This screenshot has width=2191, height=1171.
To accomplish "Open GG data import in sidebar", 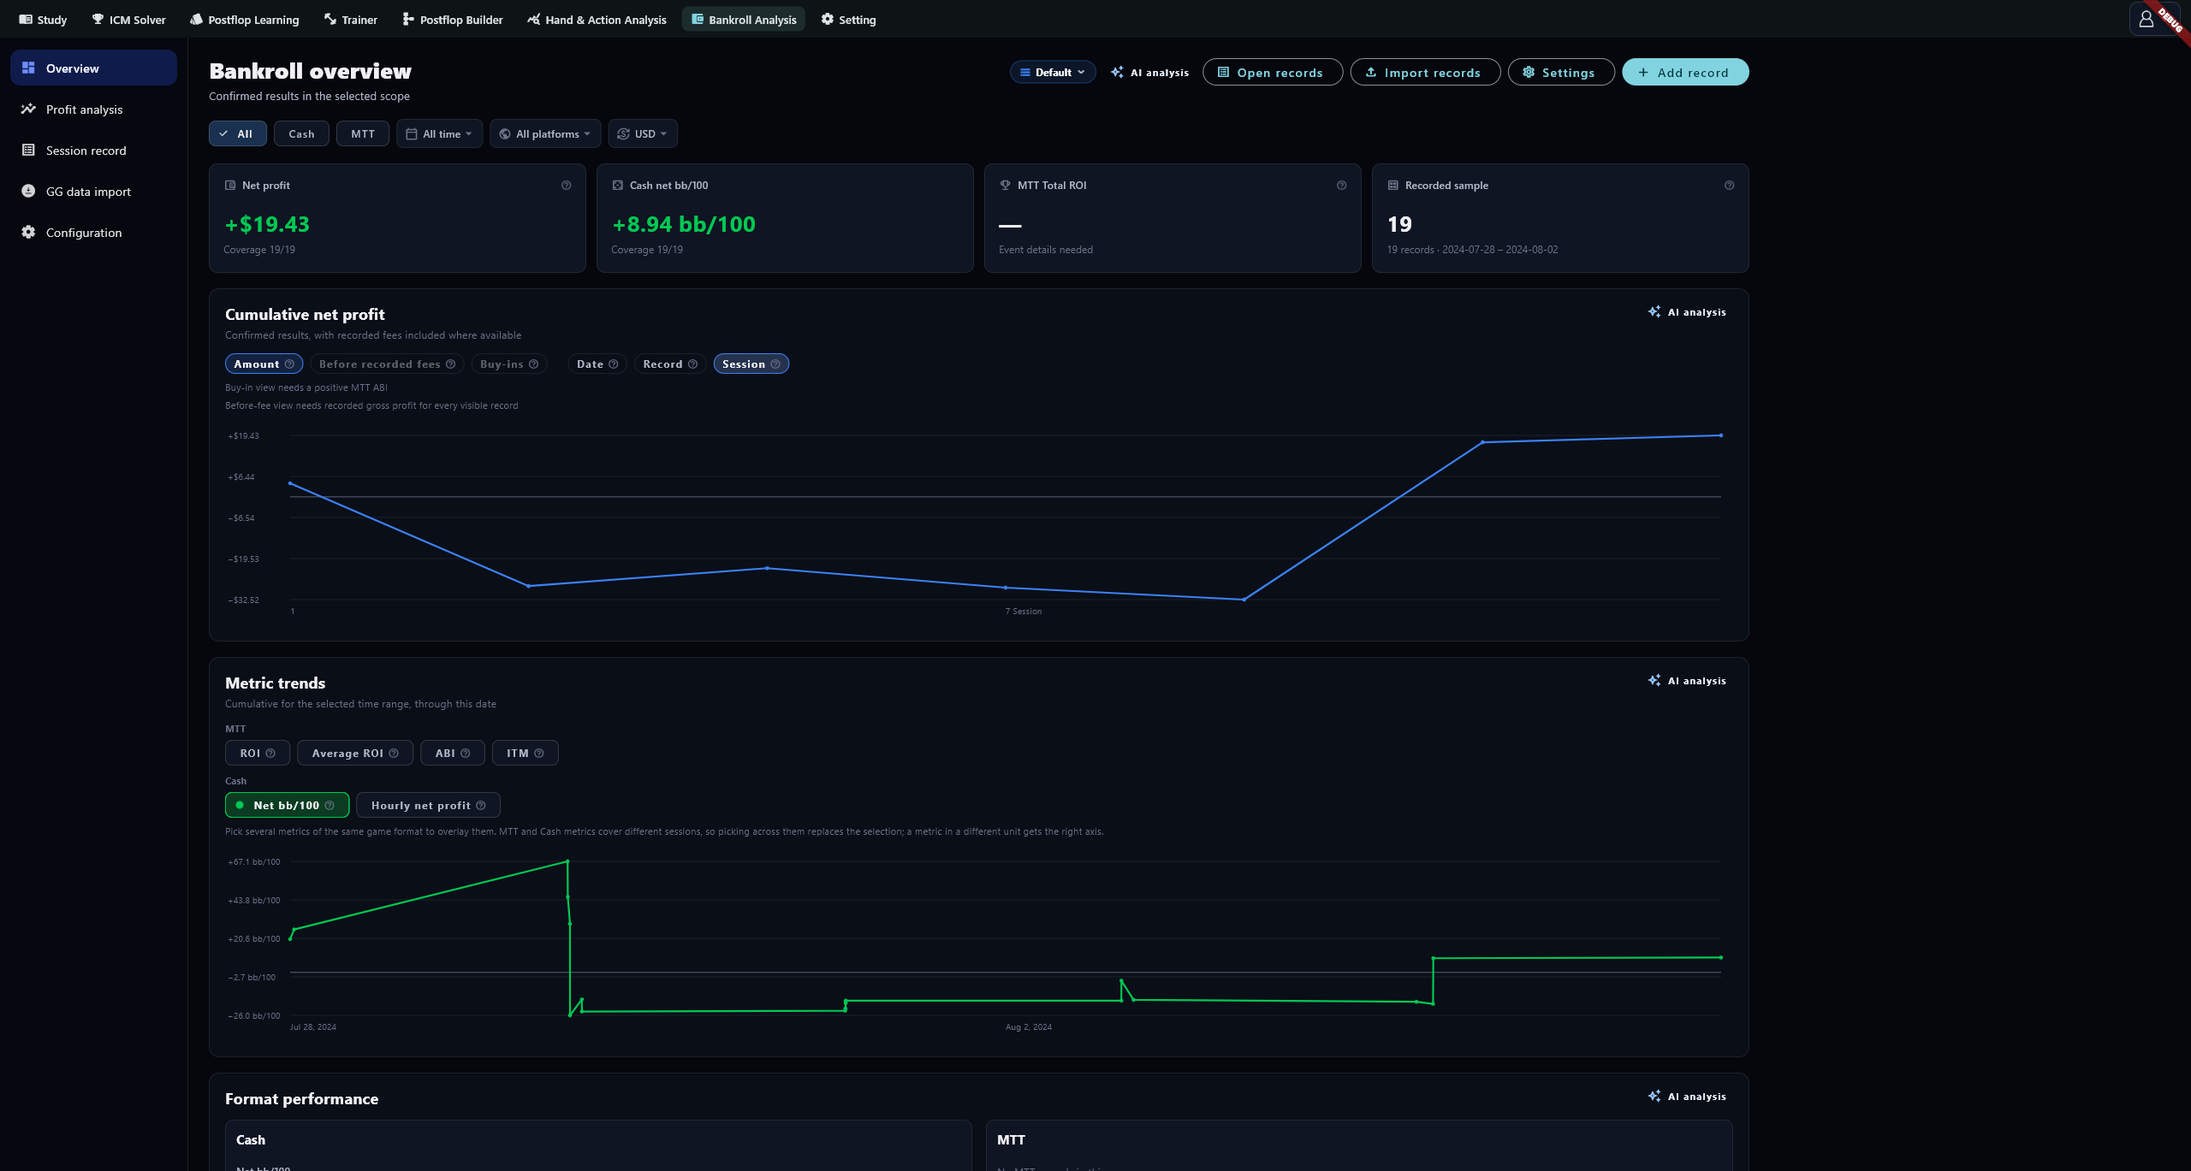I will point(93,192).
